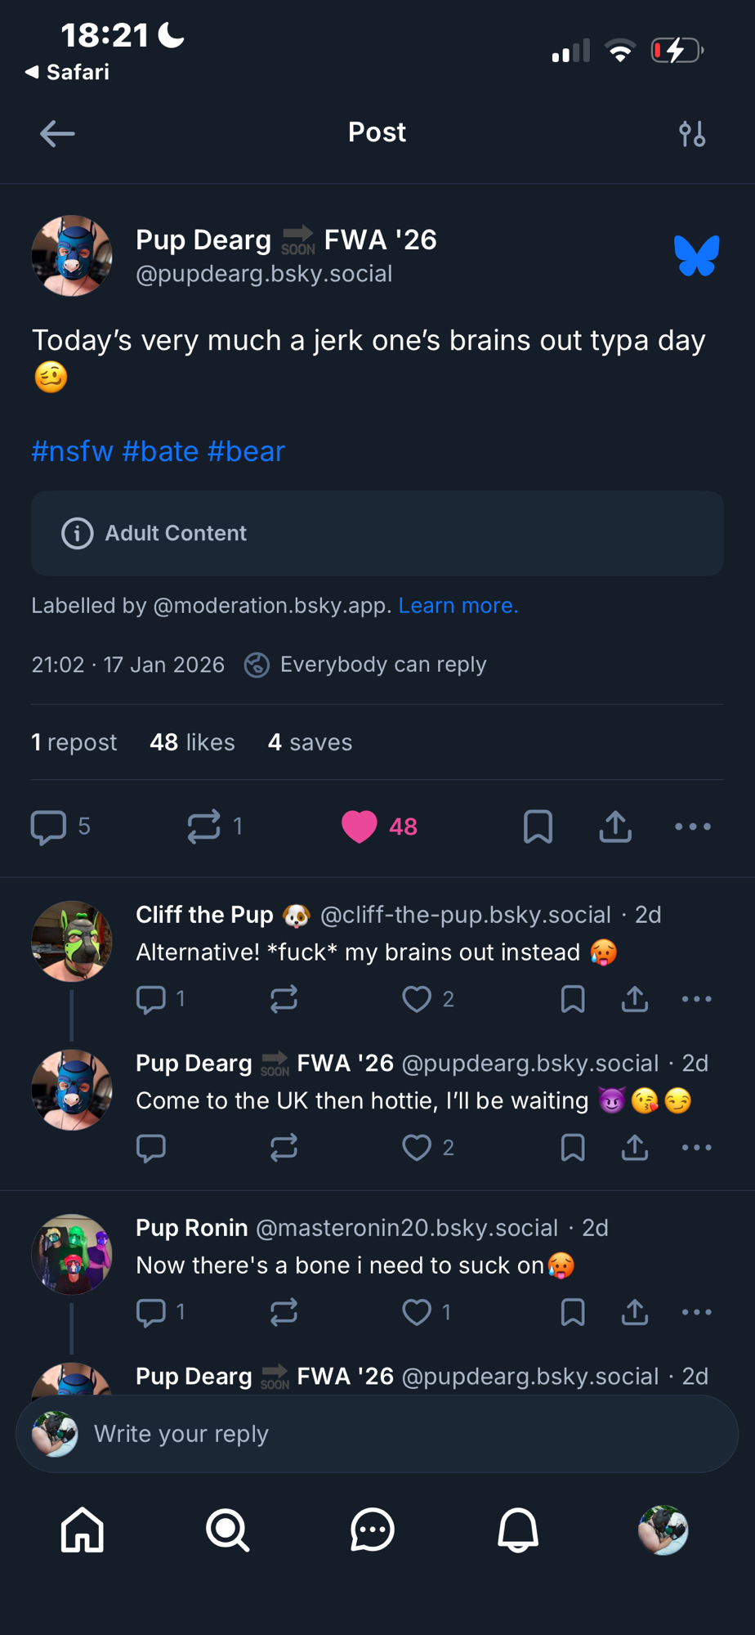This screenshot has width=755, height=1635.
Task: Go to the Home tab
Action: coord(83,1530)
